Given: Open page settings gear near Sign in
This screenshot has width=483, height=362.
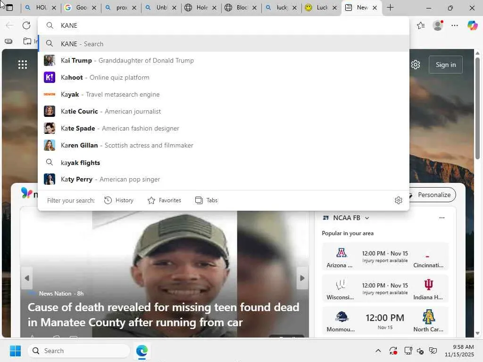Looking at the screenshot, I should tap(415, 65).
